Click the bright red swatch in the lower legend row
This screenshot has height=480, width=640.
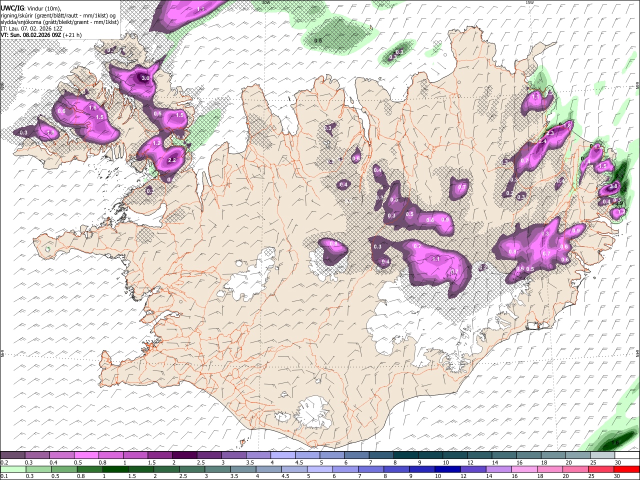[x=627, y=469]
